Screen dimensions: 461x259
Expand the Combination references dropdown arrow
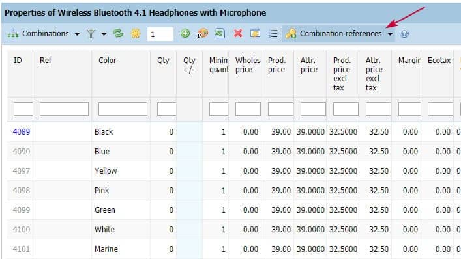[390, 34]
